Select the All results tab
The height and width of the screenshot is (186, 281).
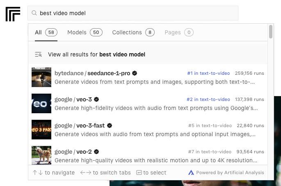46,32
